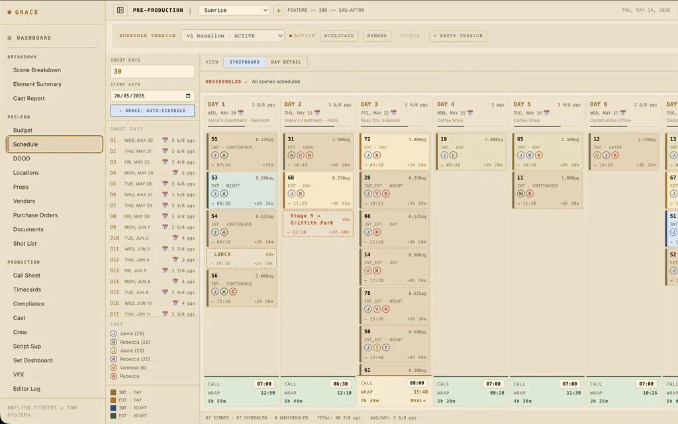Switch to the Stripboard view tab
Viewport: 678px width, 424px height.
pos(245,62)
